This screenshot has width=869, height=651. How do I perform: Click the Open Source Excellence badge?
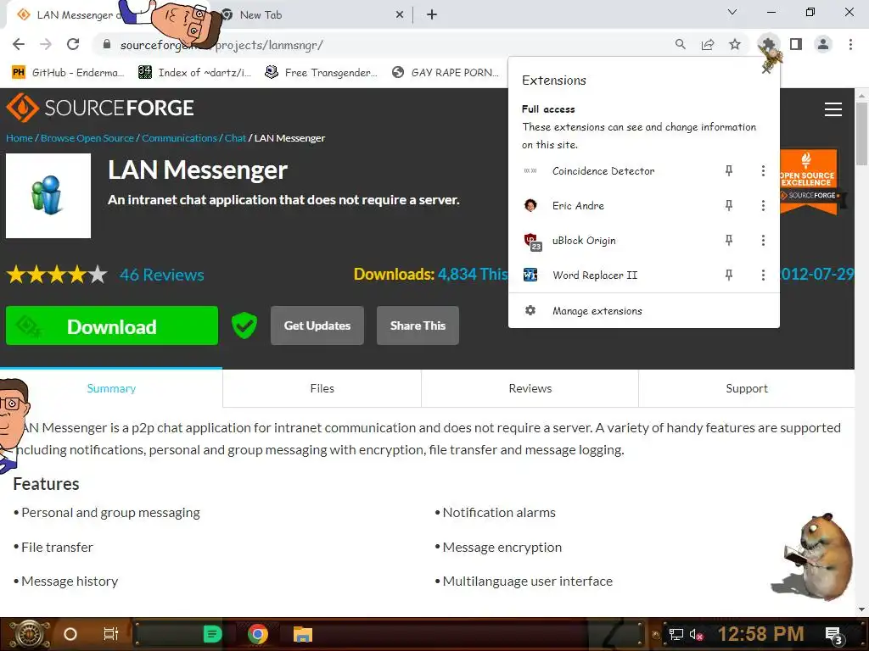tap(810, 181)
